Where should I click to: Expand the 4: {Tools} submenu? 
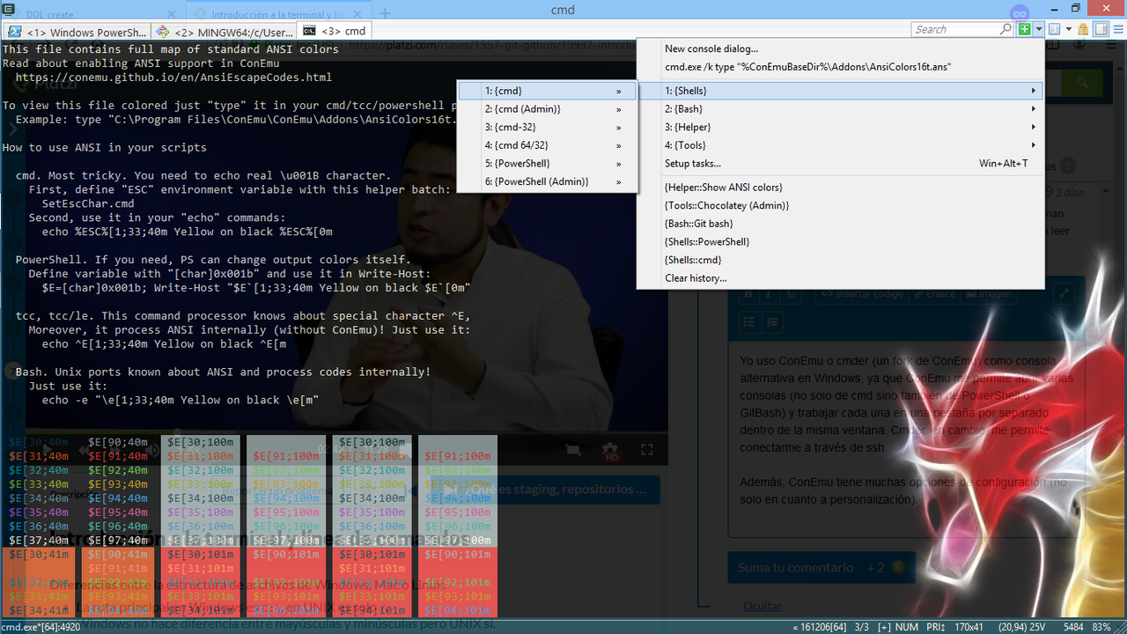pos(841,145)
